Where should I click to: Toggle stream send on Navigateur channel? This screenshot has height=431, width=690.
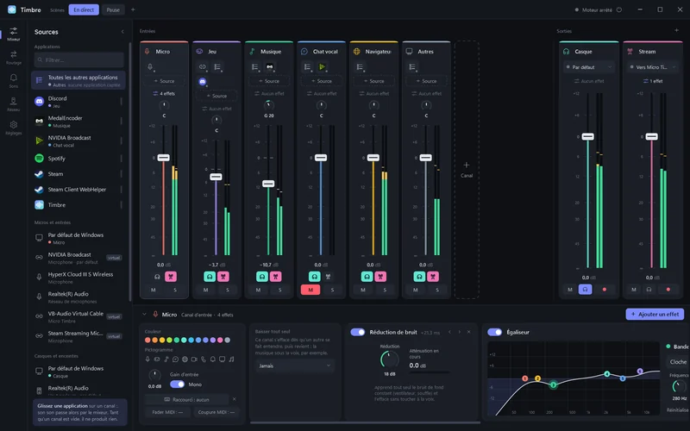pyautogui.click(x=380, y=277)
